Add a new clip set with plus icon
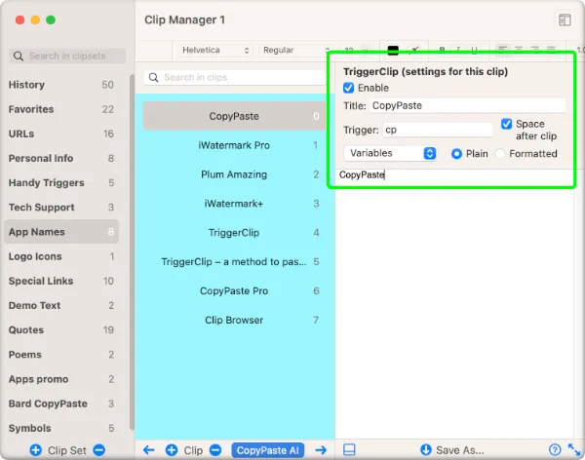Screen dimensions: 585x460 (x=36, y=450)
